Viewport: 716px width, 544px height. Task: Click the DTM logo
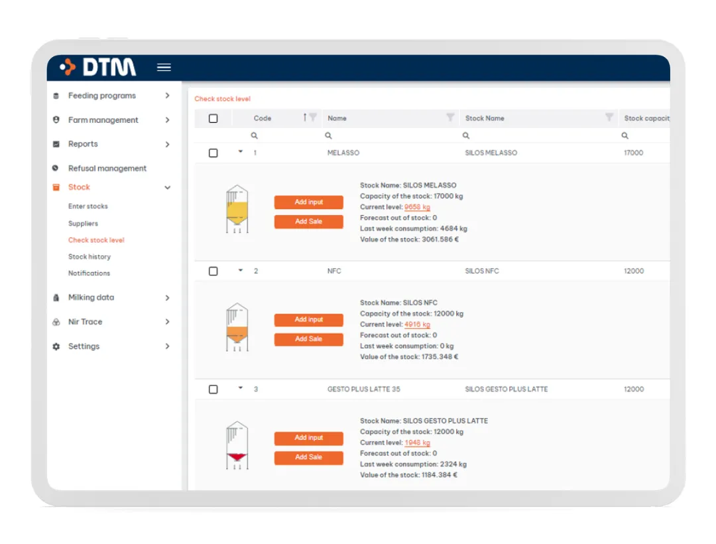(98, 67)
